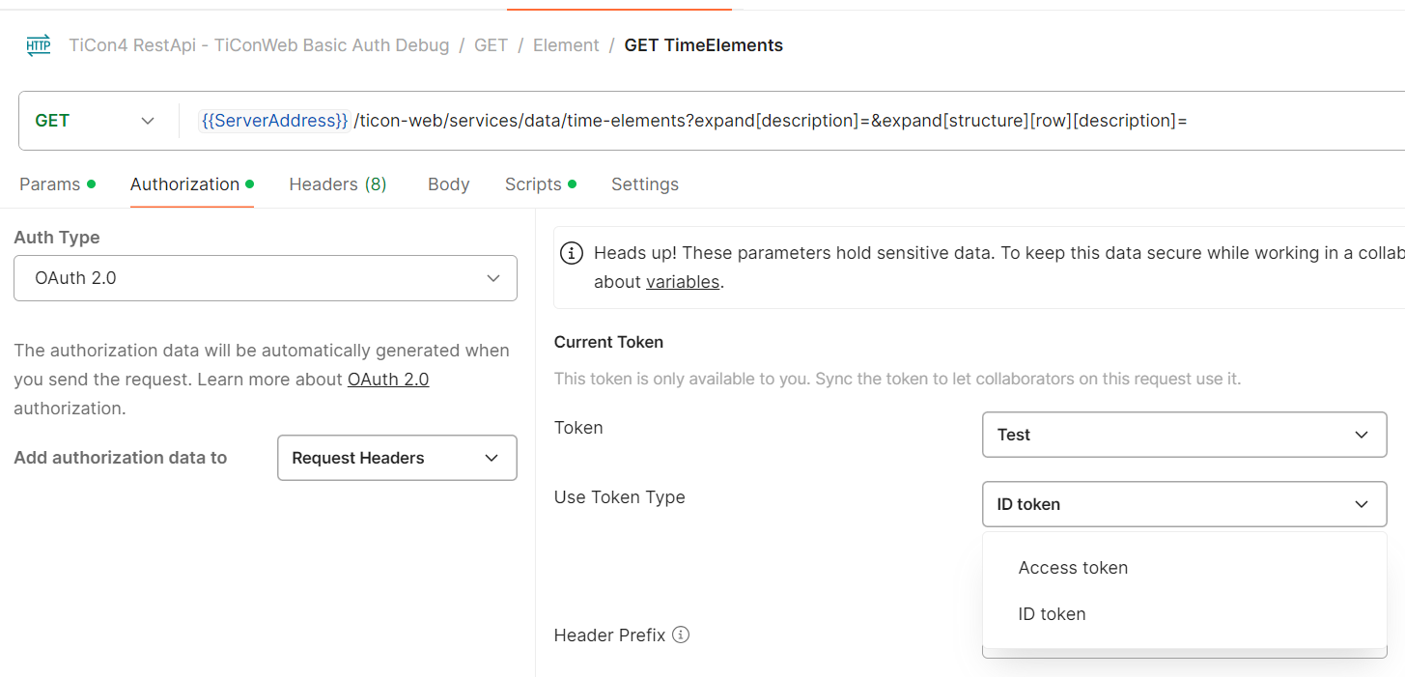Image resolution: width=1405 pixels, height=677 pixels.
Task: Switch to the Params tab
Action: [50, 184]
